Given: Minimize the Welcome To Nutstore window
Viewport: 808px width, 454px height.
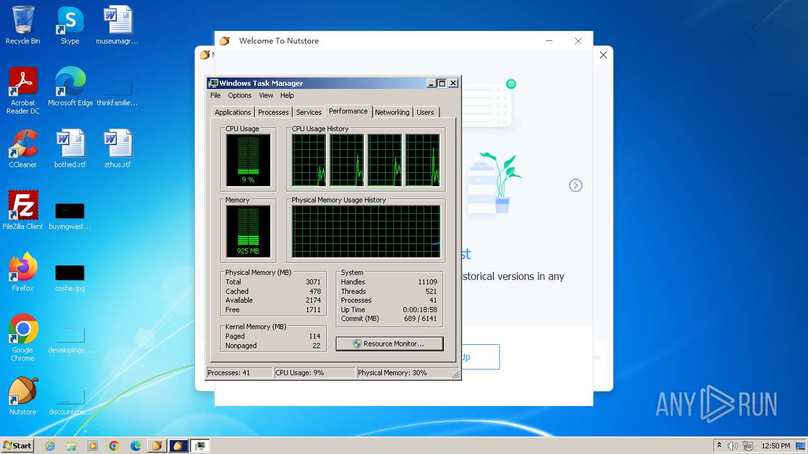Looking at the screenshot, I should tap(549, 41).
